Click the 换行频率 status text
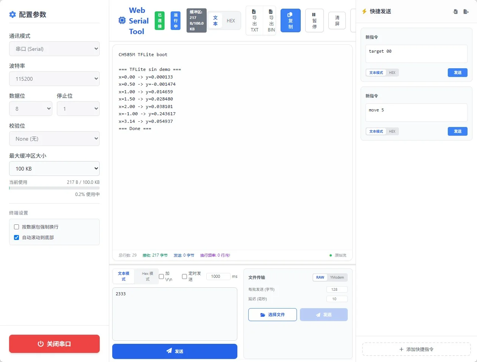 [x=215, y=255]
